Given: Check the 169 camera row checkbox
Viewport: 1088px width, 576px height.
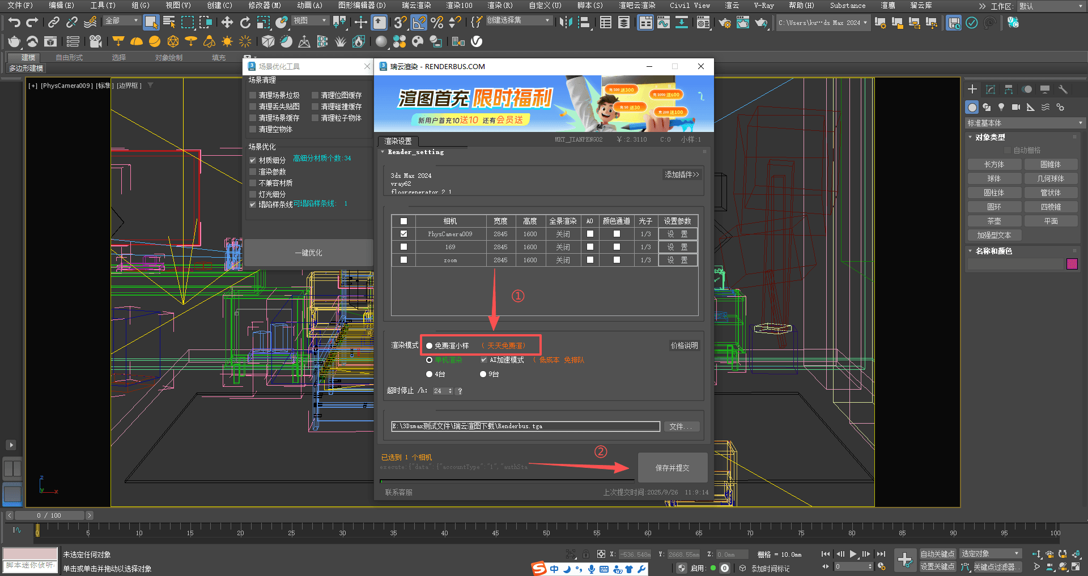Looking at the screenshot, I should pyautogui.click(x=403, y=247).
